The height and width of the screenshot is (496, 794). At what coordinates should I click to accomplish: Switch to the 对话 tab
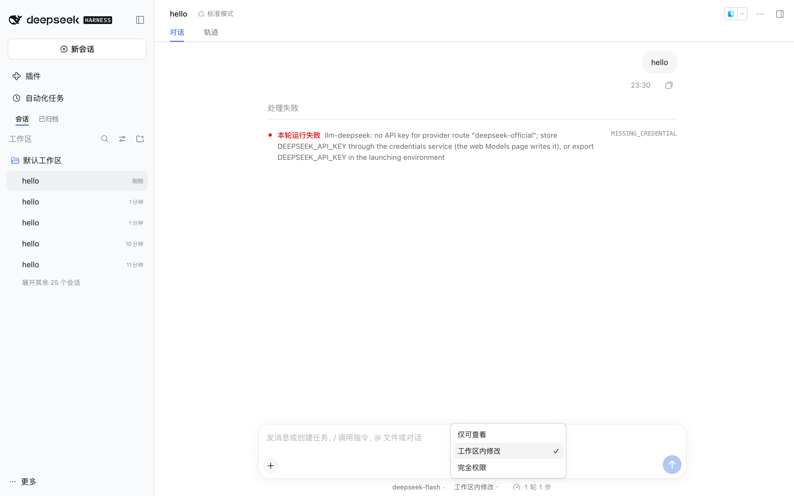177,33
